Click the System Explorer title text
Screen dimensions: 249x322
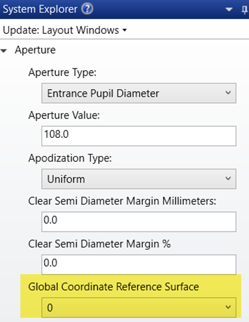click(x=40, y=9)
